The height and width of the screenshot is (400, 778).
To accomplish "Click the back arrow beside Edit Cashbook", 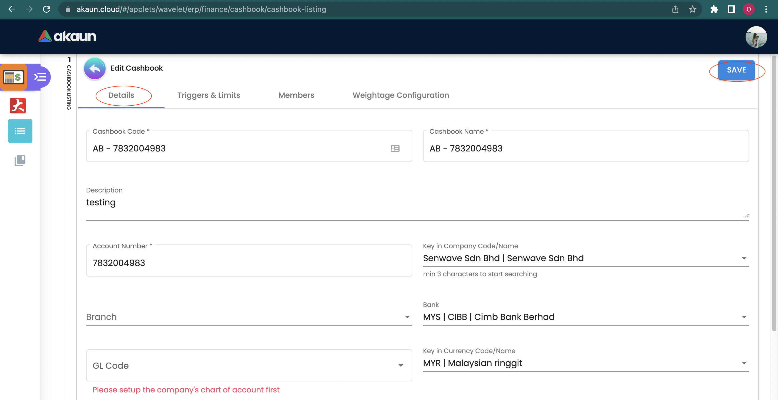I will (95, 69).
